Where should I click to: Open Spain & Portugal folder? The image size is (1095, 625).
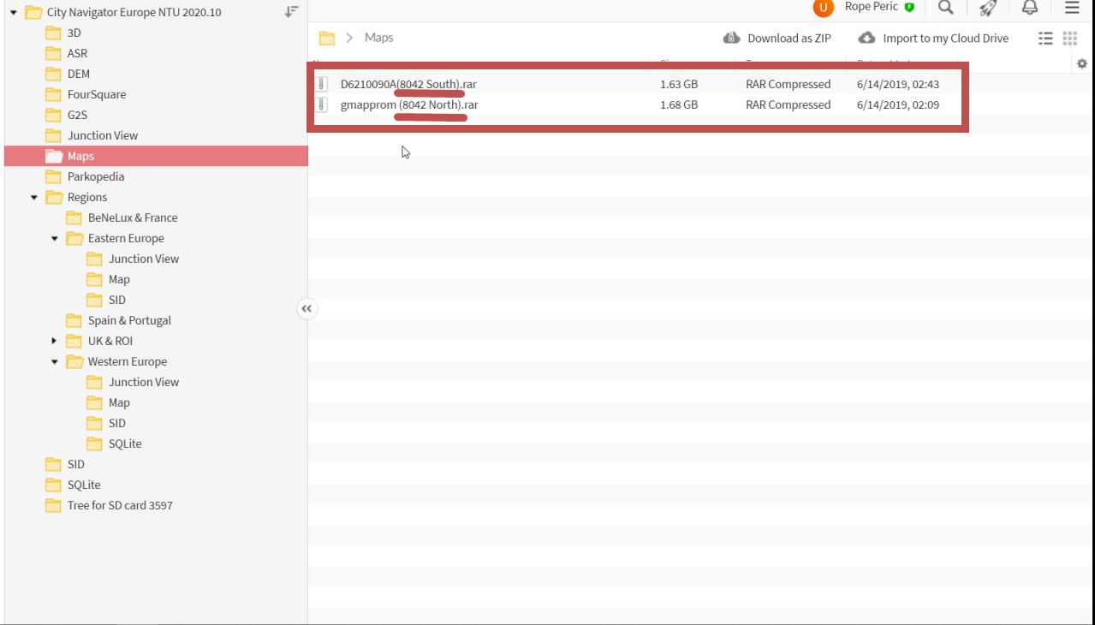(118, 320)
